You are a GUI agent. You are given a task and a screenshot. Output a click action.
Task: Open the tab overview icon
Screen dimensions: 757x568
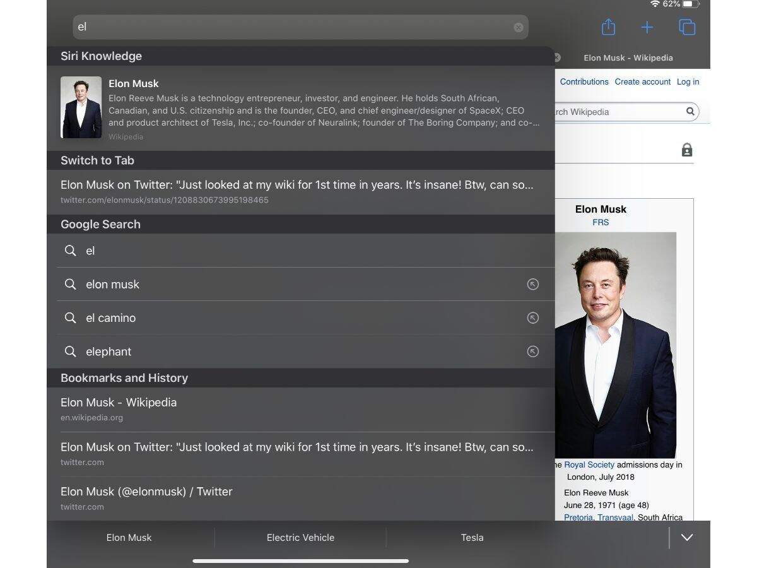point(686,27)
